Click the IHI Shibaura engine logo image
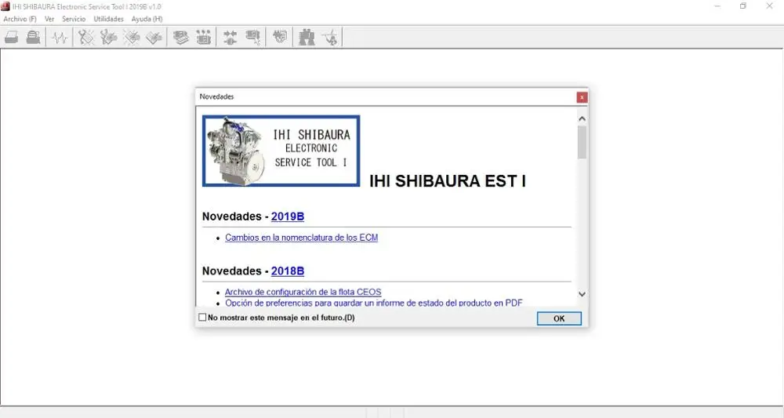784x418 pixels. click(x=281, y=151)
